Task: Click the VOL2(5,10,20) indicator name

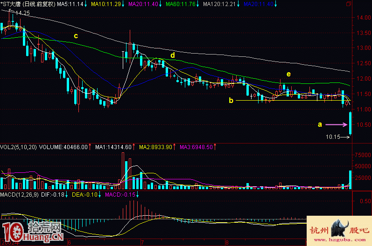Action: 18,147
